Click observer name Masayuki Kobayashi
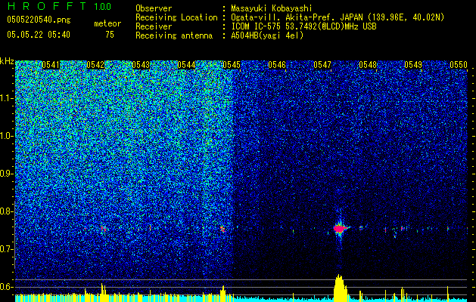This screenshot has width=476, height=302. (x=272, y=8)
